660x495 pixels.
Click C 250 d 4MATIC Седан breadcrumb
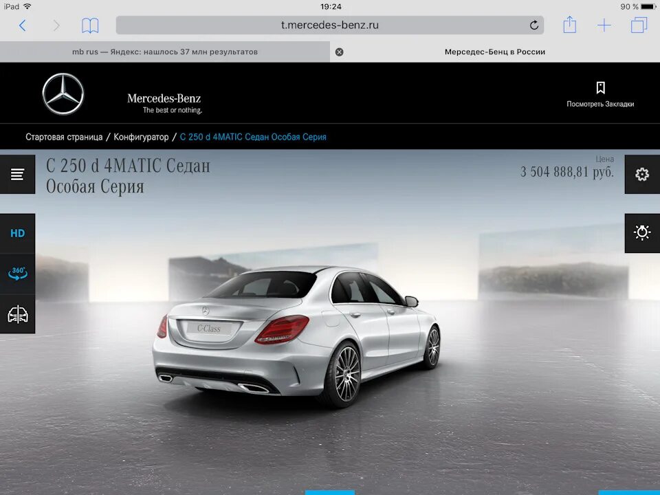[253, 137]
